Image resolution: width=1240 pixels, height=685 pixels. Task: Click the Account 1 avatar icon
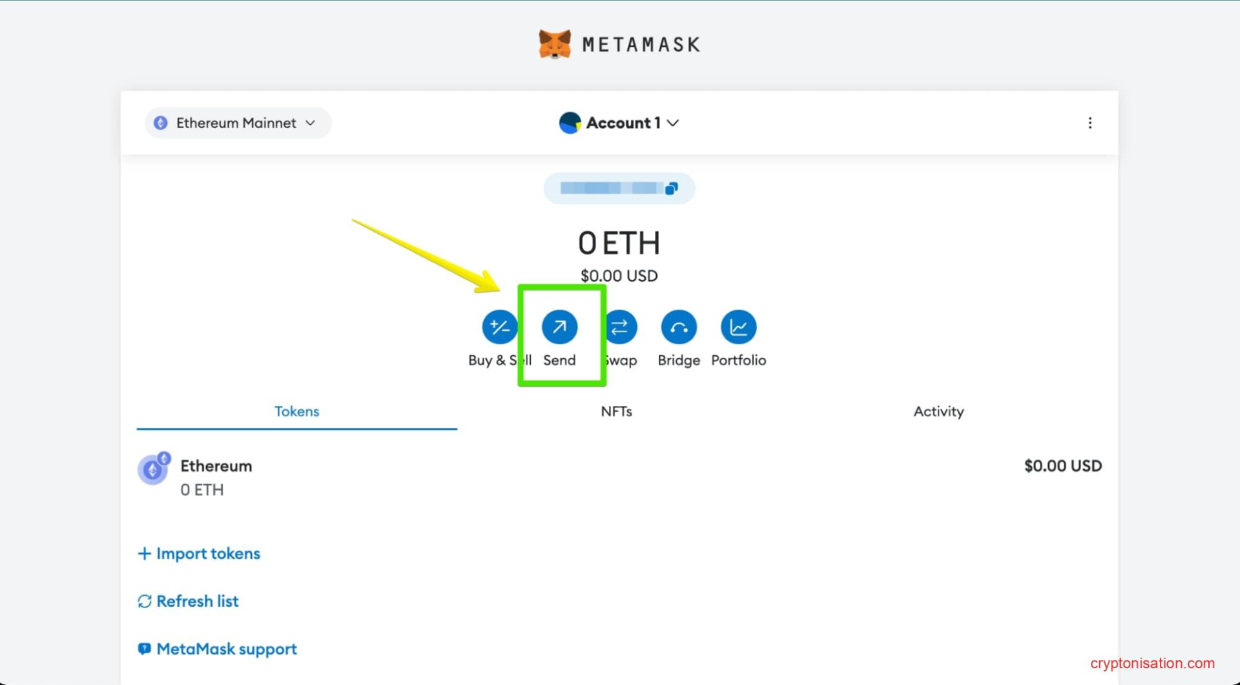tap(570, 123)
